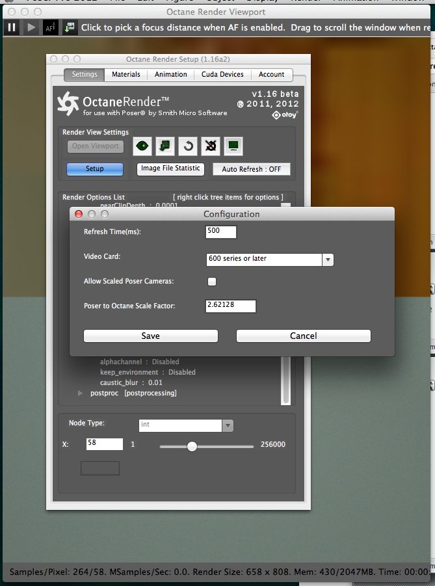Image resolution: width=435 pixels, height=586 pixels.
Task: Select the 'keep_environment : Disabled' tree row
Action: [x=148, y=372]
